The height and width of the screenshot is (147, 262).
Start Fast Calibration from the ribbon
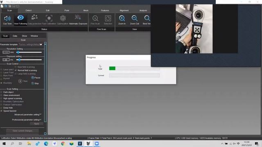click(49, 18)
